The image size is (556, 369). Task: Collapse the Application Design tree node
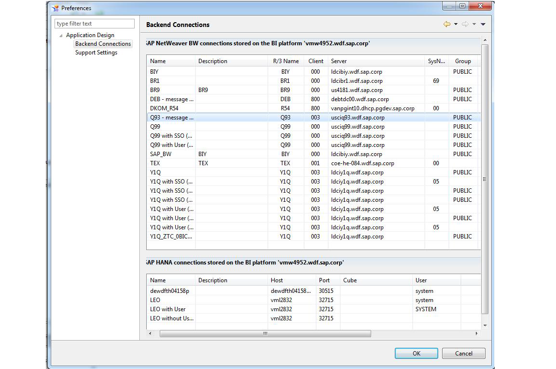click(x=60, y=35)
